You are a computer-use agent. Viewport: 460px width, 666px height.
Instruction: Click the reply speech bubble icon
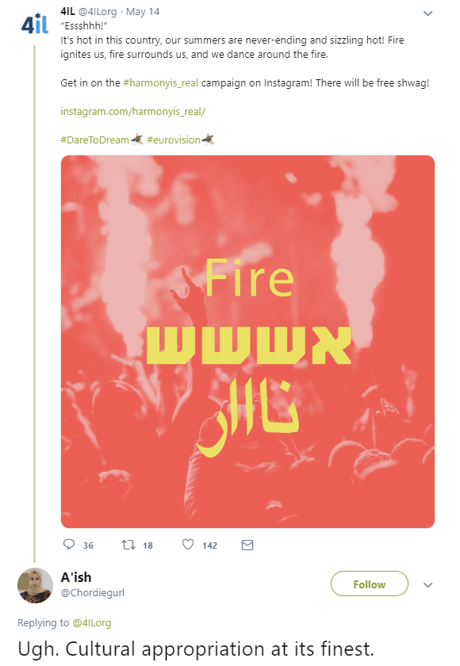click(x=69, y=544)
